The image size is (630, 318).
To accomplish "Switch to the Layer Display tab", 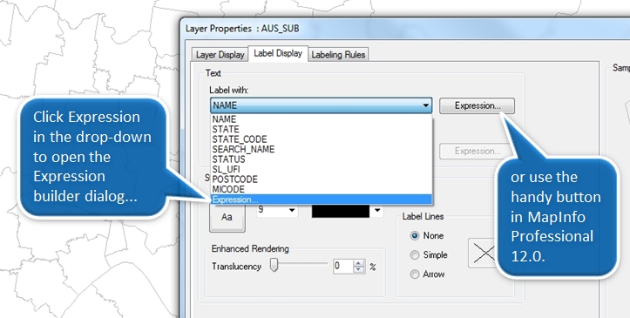I will click(x=220, y=55).
